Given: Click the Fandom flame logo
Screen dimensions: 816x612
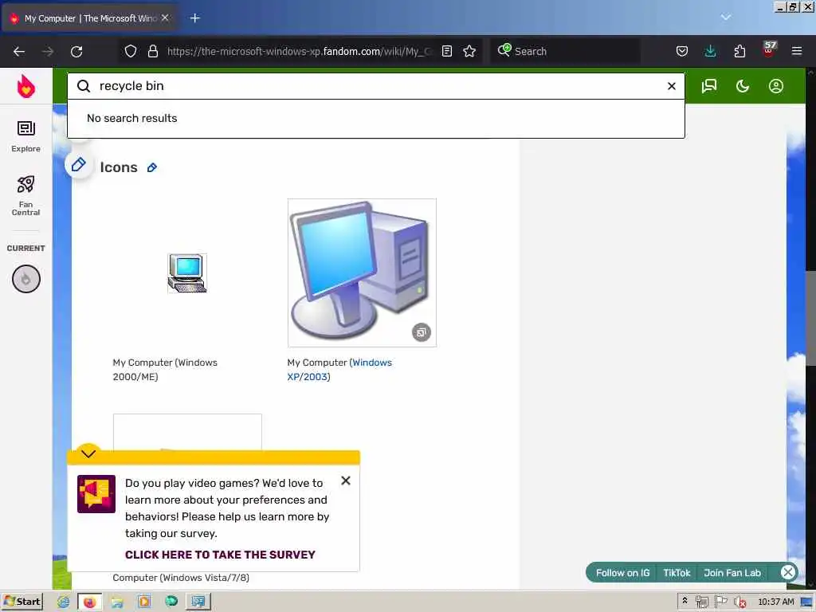Looking at the screenshot, I should point(26,86).
